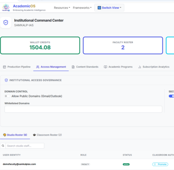Click the Subscription Analytics bar chart icon

[x=140, y=67]
